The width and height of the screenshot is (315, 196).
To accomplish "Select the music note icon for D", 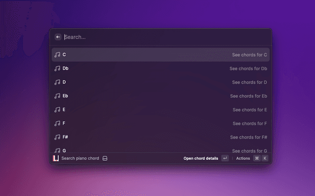I will point(57,82).
